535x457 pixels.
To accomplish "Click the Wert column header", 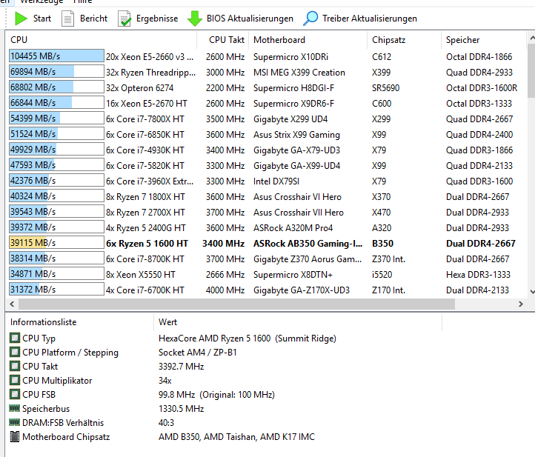I will (x=298, y=322).
